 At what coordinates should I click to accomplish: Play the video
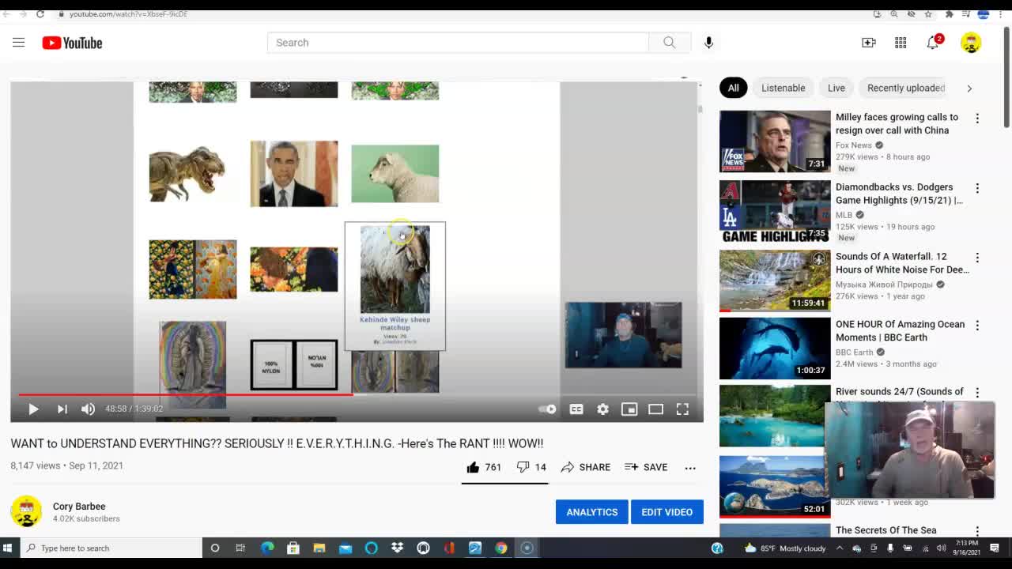[33, 409]
